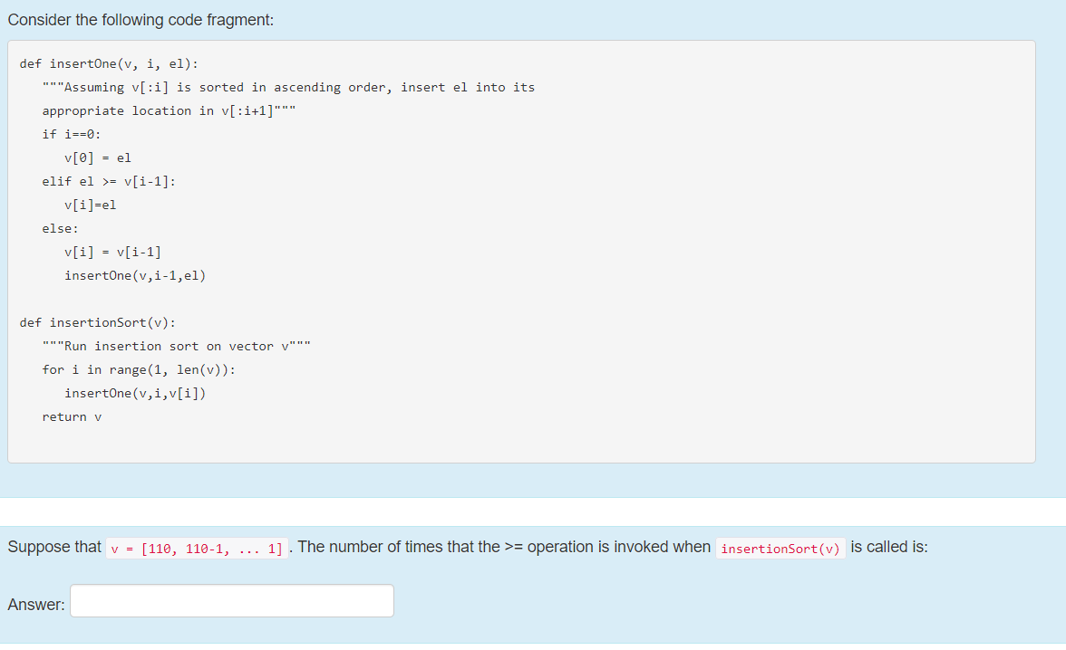Select the docstring about ascending order
The height and width of the screenshot is (650, 1066).
[x=288, y=87]
